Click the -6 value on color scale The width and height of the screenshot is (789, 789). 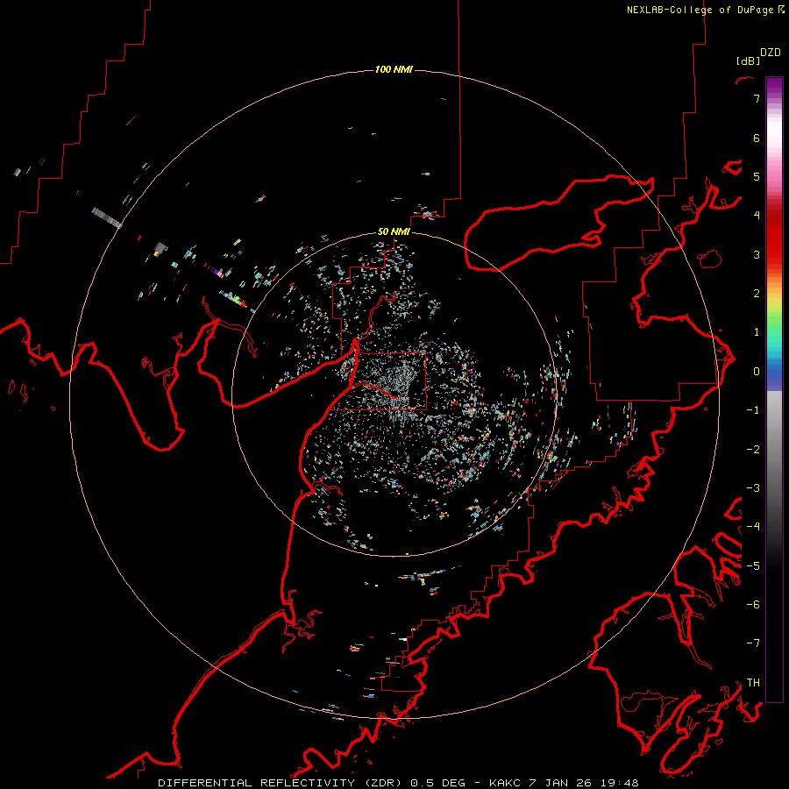coord(753,604)
